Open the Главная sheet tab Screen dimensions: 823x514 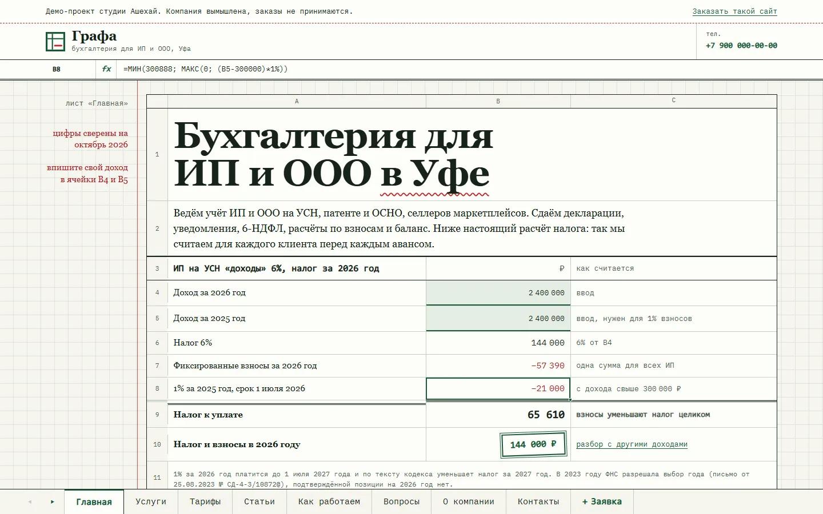94,501
